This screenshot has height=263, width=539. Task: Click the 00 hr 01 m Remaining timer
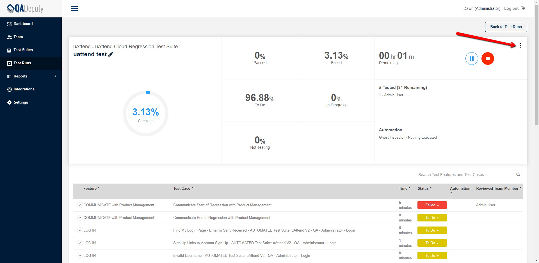pos(396,58)
